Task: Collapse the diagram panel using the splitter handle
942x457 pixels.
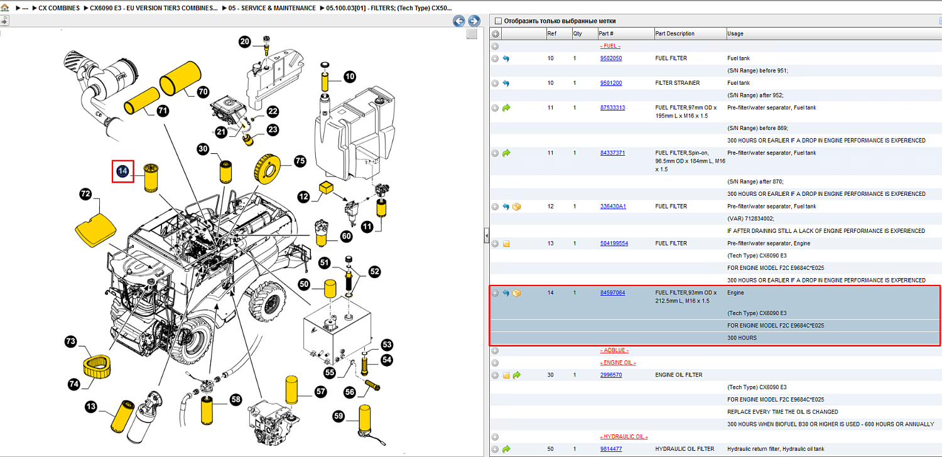Action: (486, 235)
